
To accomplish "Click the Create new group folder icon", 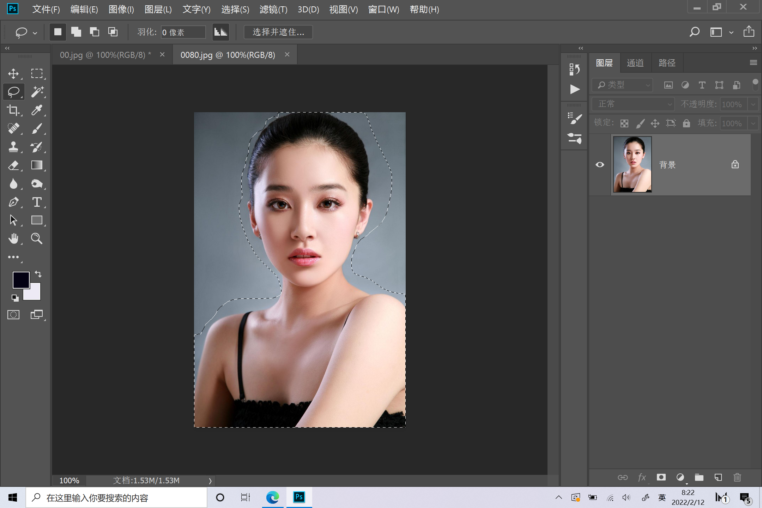I will click(699, 477).
